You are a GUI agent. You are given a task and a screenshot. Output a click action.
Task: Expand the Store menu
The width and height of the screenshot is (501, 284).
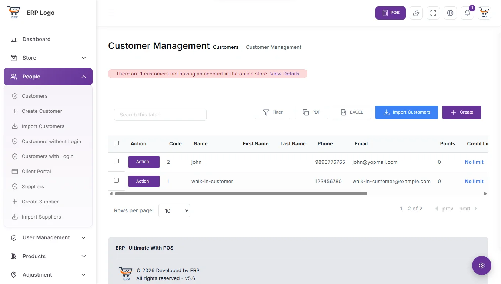coord(48,58)
